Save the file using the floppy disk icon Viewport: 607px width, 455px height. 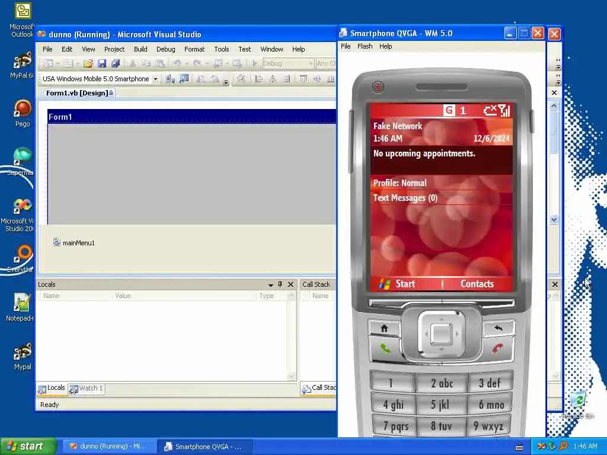click(x=102, y=63)
